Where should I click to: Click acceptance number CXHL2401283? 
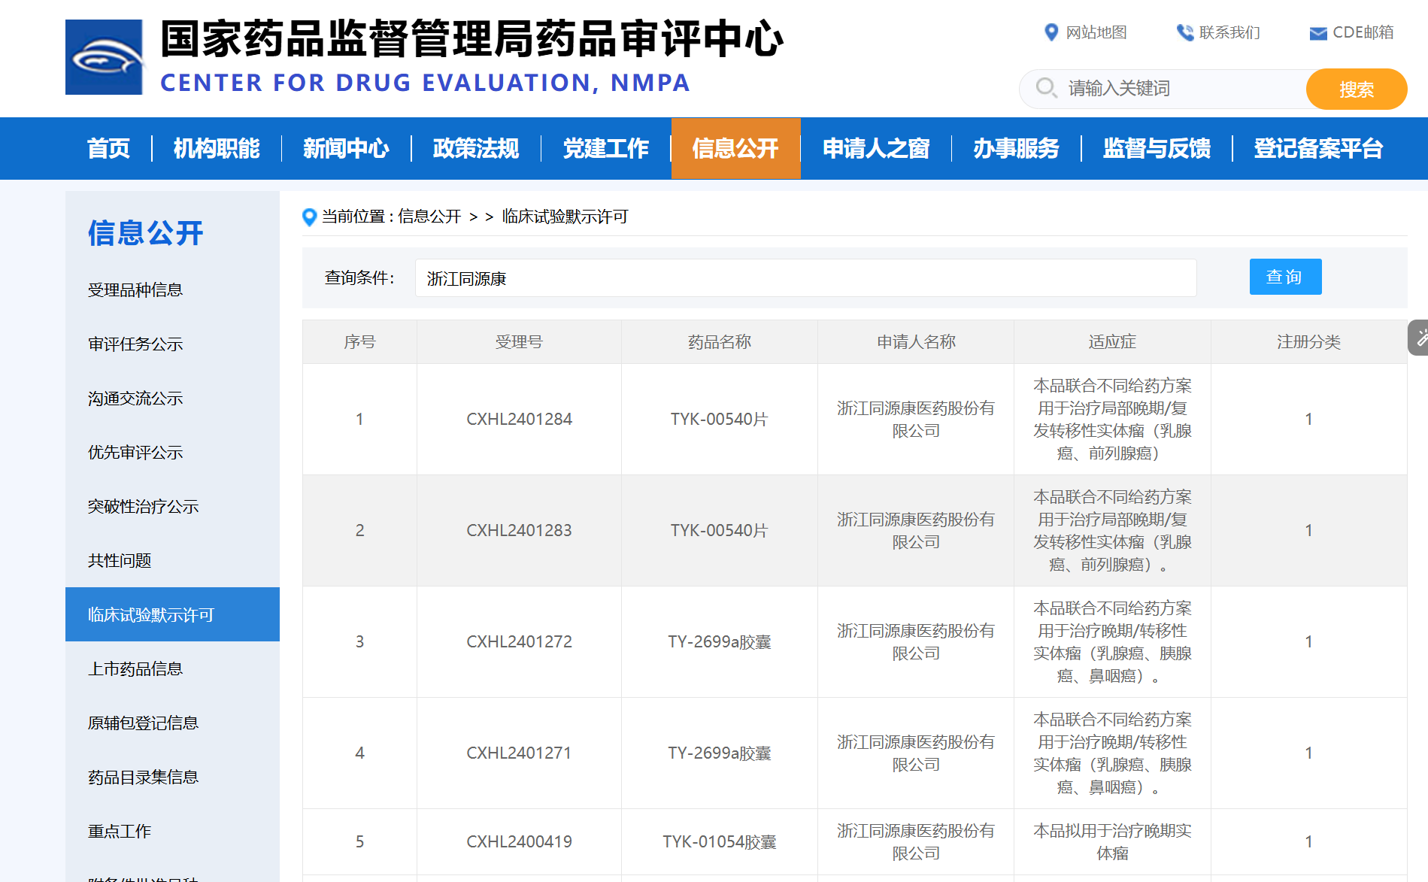[x=519, y=531]
